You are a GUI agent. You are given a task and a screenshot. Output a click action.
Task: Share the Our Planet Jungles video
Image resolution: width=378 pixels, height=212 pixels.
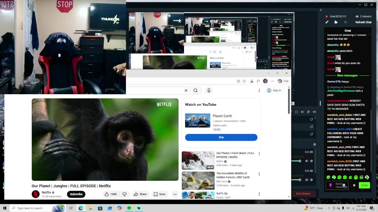(140, 194)
